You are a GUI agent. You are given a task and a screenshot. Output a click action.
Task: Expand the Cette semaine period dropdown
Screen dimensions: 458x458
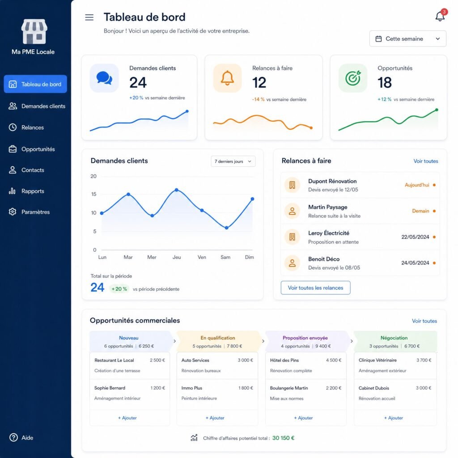click(x=408, y=38)
